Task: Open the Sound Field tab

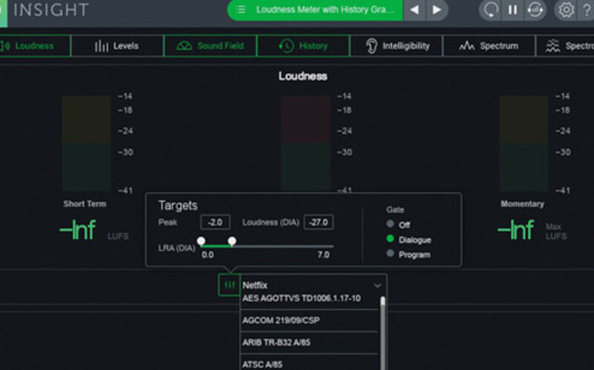Action: point(210,46)
